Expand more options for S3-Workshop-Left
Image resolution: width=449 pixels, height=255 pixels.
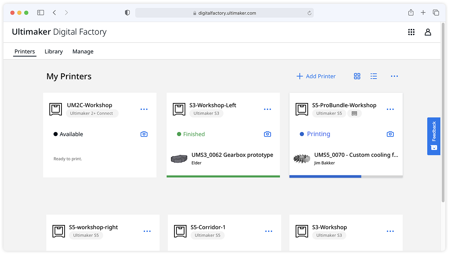267,109
